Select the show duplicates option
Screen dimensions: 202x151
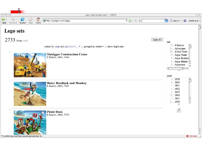coord(105,47)
